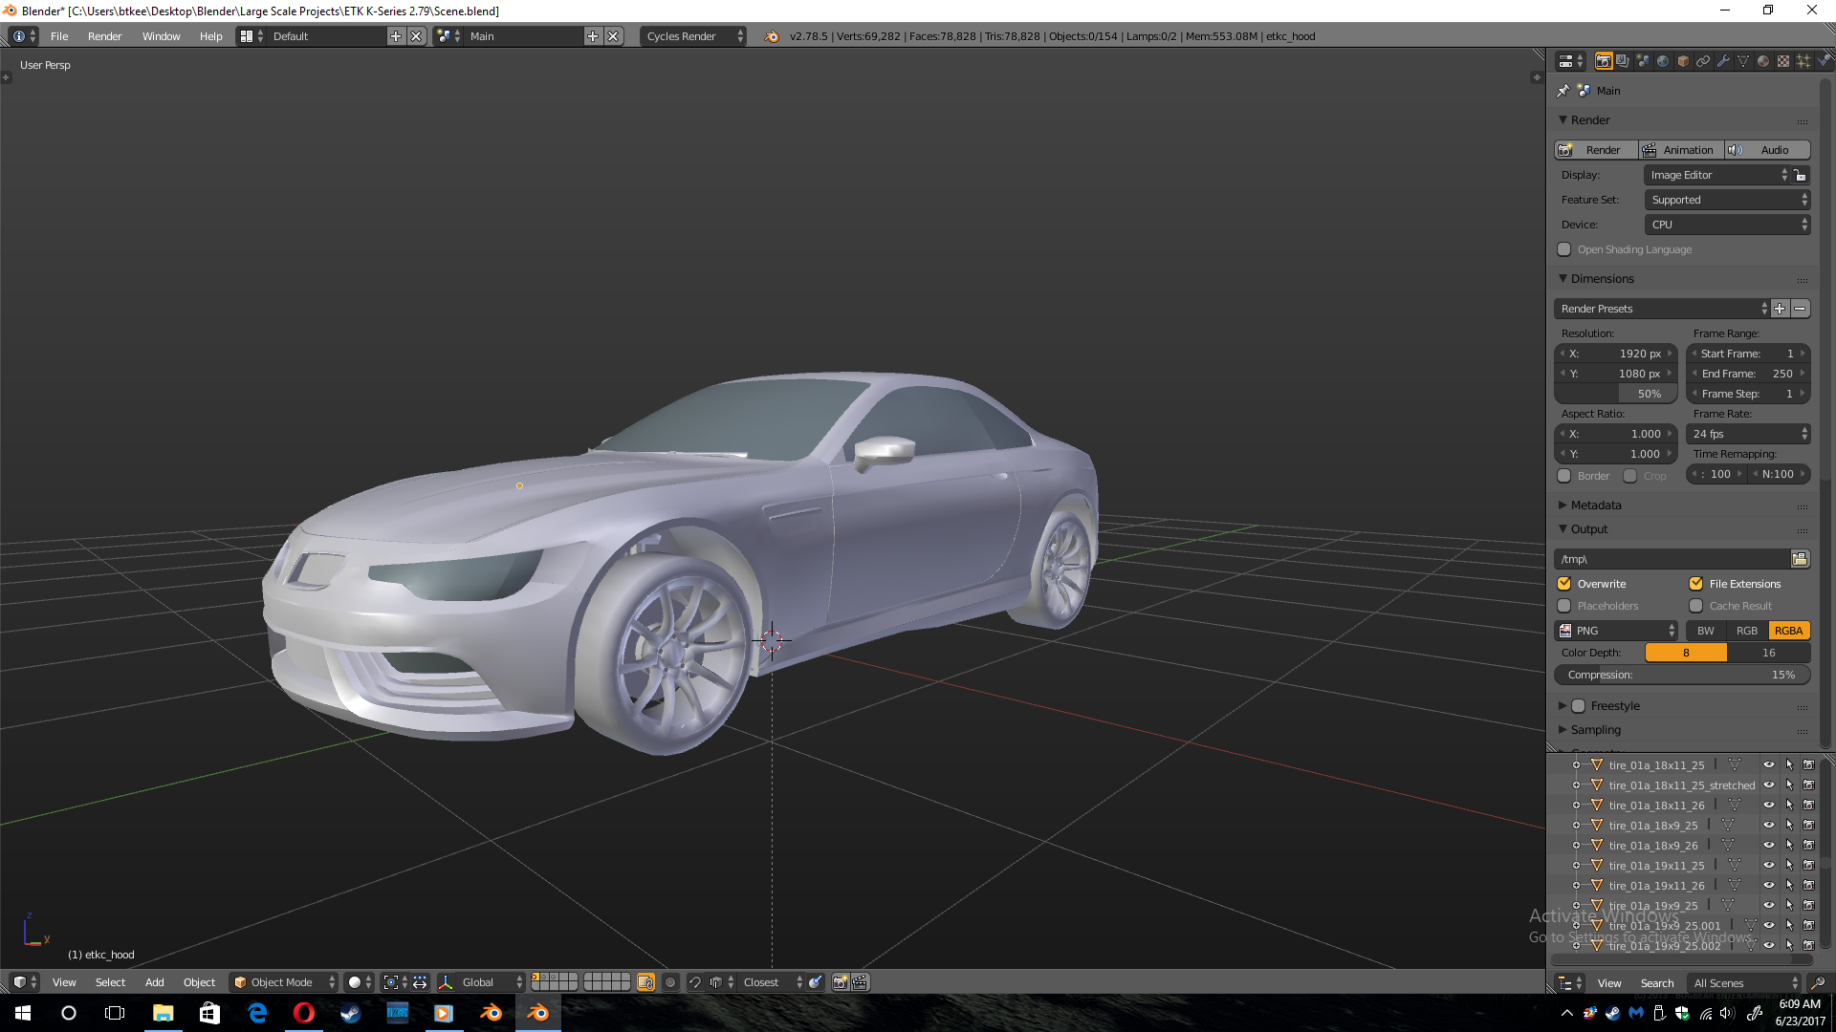This screenshot has width=1836, height=1032.
Task: Open the Window menu
Action: pos(161,36)
